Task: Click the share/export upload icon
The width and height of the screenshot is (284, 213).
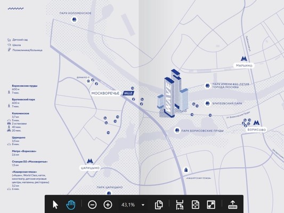Action: [232, 205]
